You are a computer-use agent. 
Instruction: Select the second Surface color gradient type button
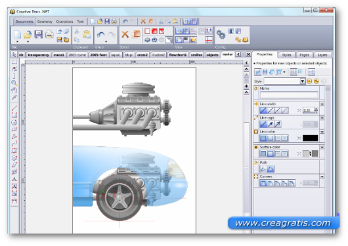pos(271,154)
